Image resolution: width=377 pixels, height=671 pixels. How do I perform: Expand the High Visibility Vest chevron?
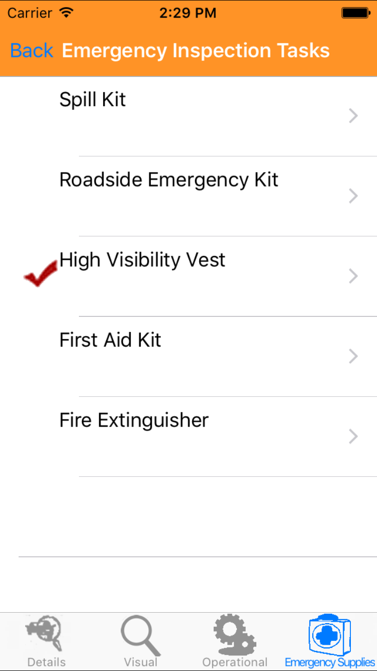click(353, 276)
